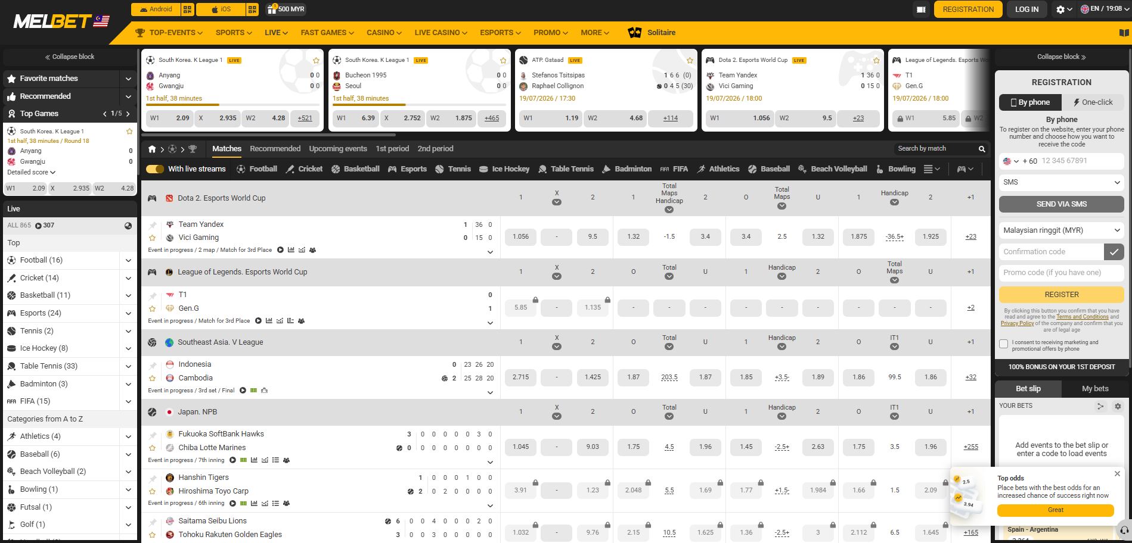Viewport: 1132px width, 543px height.
Task: Toggle favorite star for Indonesia vs Cambodia
Action: click(x=153, y=378)
